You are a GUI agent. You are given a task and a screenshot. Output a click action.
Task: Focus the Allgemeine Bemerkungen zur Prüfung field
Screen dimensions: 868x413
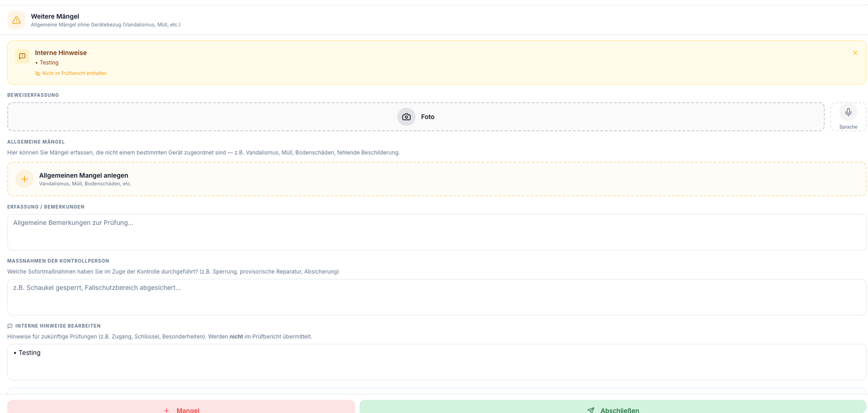point(436,232)
